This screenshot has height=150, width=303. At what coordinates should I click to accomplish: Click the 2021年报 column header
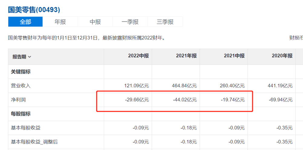pyautogui.click(x=186, y=56)
